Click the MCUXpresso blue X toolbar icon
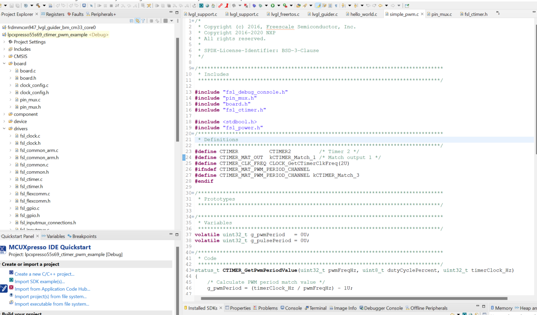This screenshot has height=315, width=537. 201,5
